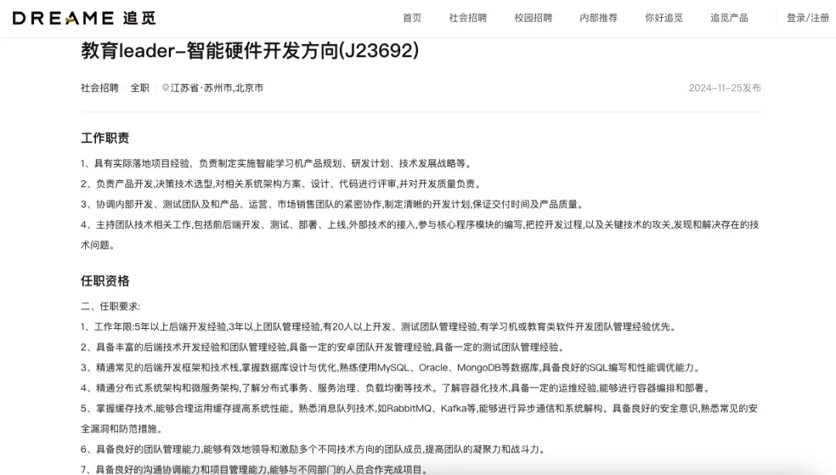Click requirement 7 about 沟通协调能力
836x475 pixels.
256,469
